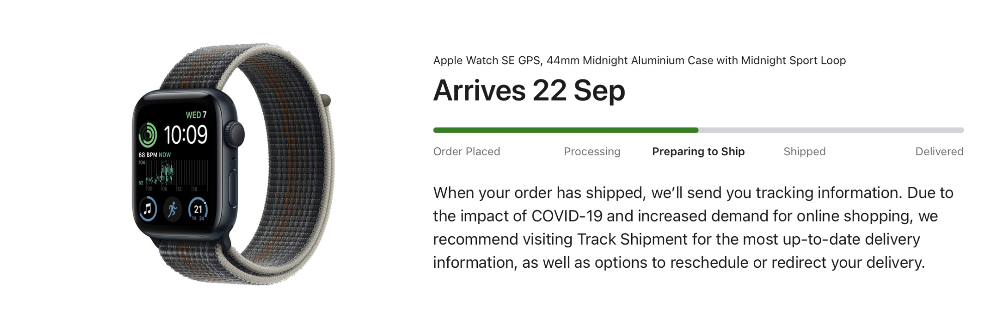The height and width of the screenshot is (318, 1005).
Task: Click the 10:09 time on watch face
Action: (185, 135)
